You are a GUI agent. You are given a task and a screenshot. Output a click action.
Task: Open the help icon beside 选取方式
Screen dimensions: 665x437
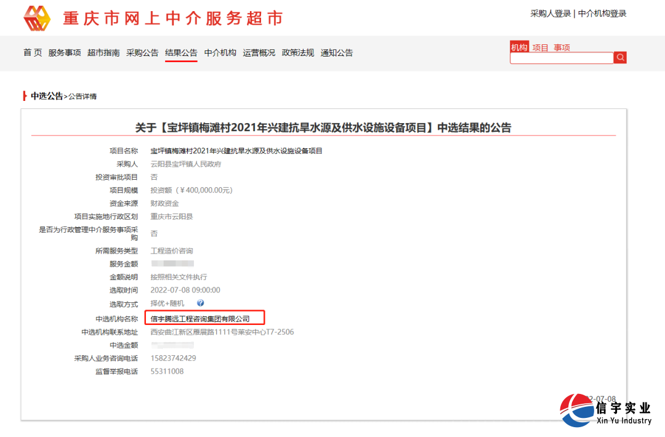[201, 302]
